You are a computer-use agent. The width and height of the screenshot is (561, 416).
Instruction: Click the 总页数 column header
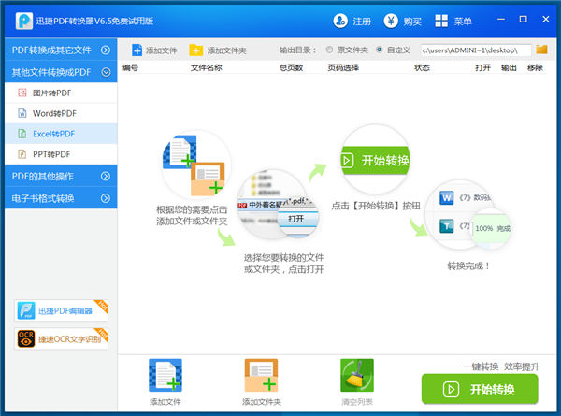point(291,67)
